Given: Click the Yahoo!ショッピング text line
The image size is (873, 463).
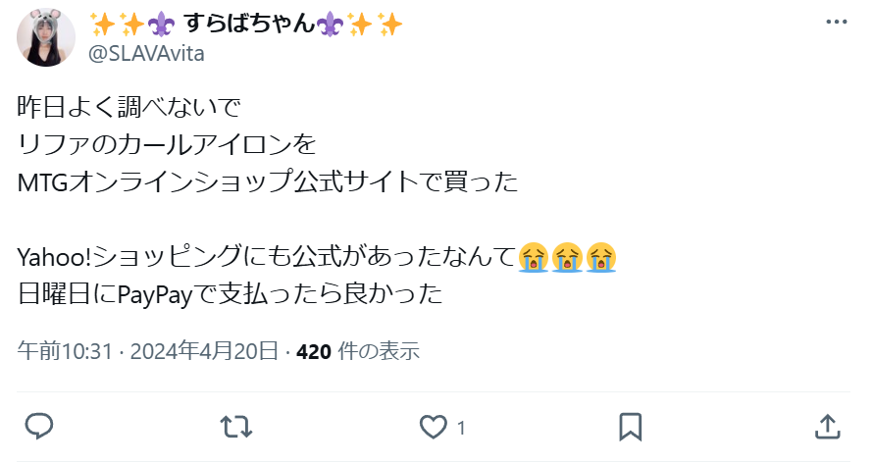Looking at the screenshot, I should point(317,257).
